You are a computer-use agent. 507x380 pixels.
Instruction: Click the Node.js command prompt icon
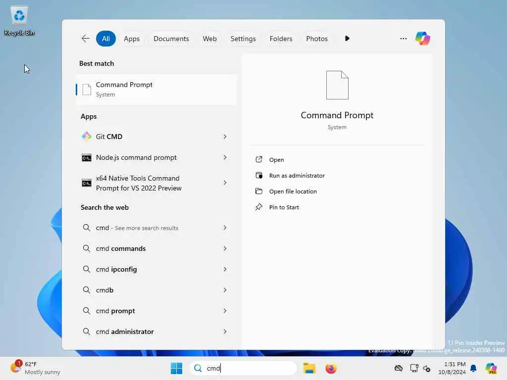(86, 158)
